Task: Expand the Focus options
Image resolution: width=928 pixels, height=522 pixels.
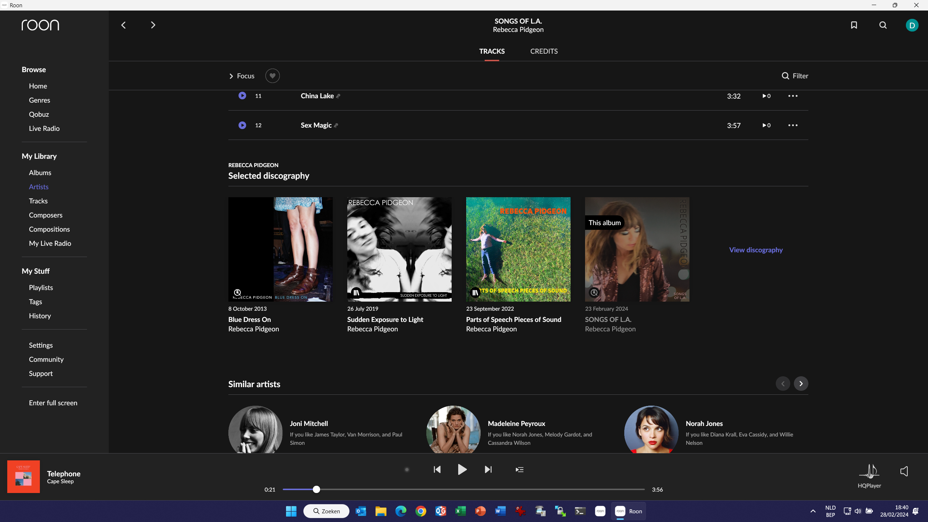Action: tap(242, 76)
